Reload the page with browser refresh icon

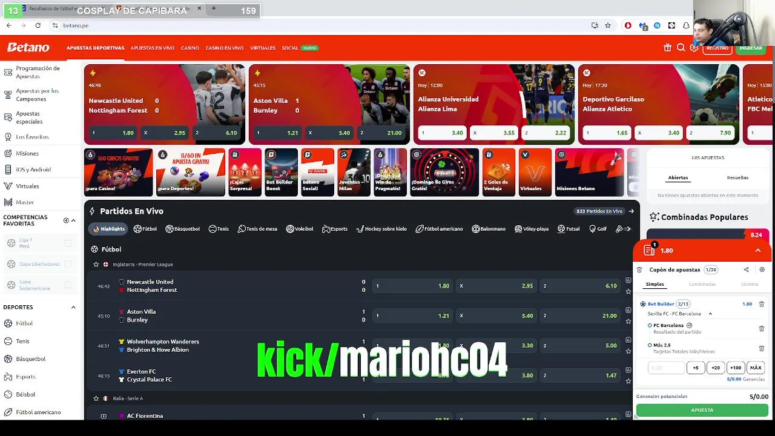click(38, 25)
